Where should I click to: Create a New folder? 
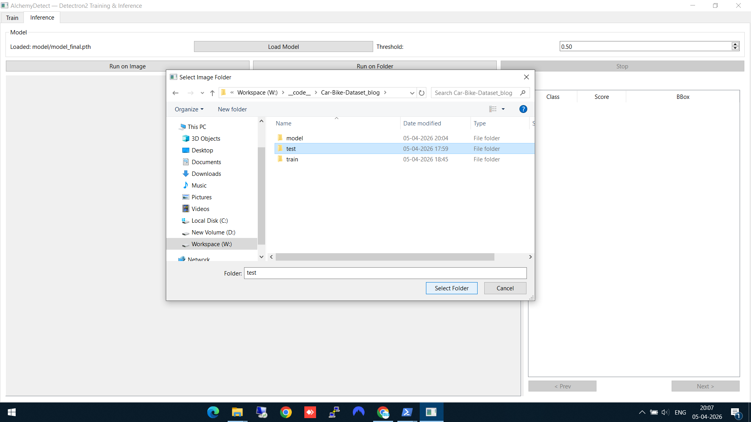coord(232,109)
